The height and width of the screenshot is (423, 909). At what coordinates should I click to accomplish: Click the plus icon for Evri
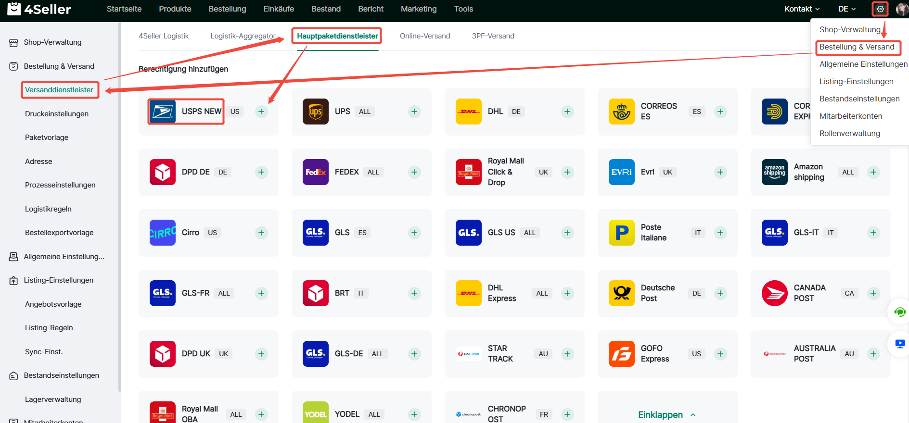coord(720,172)
